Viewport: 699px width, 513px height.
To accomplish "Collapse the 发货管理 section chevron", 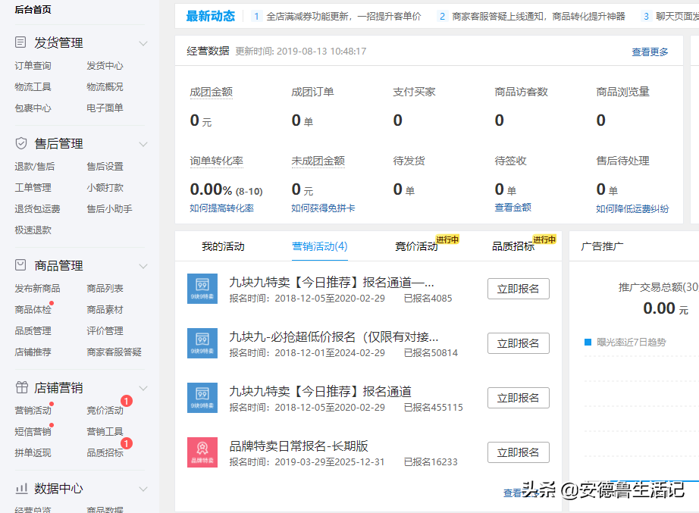I will 143,43.
